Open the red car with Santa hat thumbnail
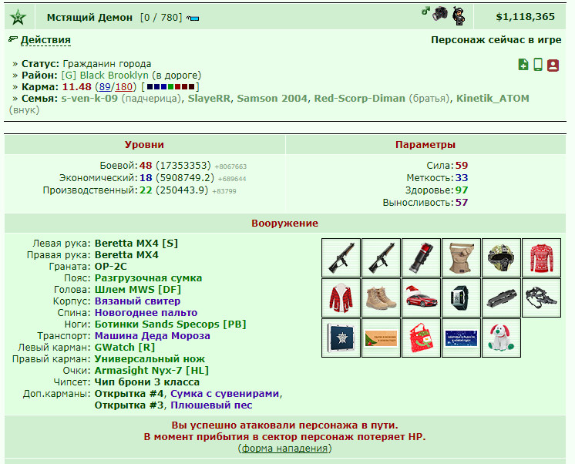Image resolution: width=575 pixels, height=464 pixels. (421, 298)
